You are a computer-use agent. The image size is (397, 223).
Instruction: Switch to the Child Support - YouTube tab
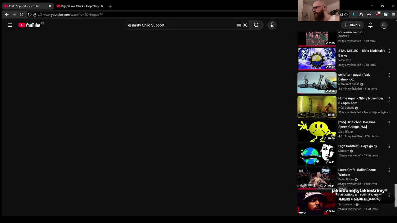[x=27, y=6]
